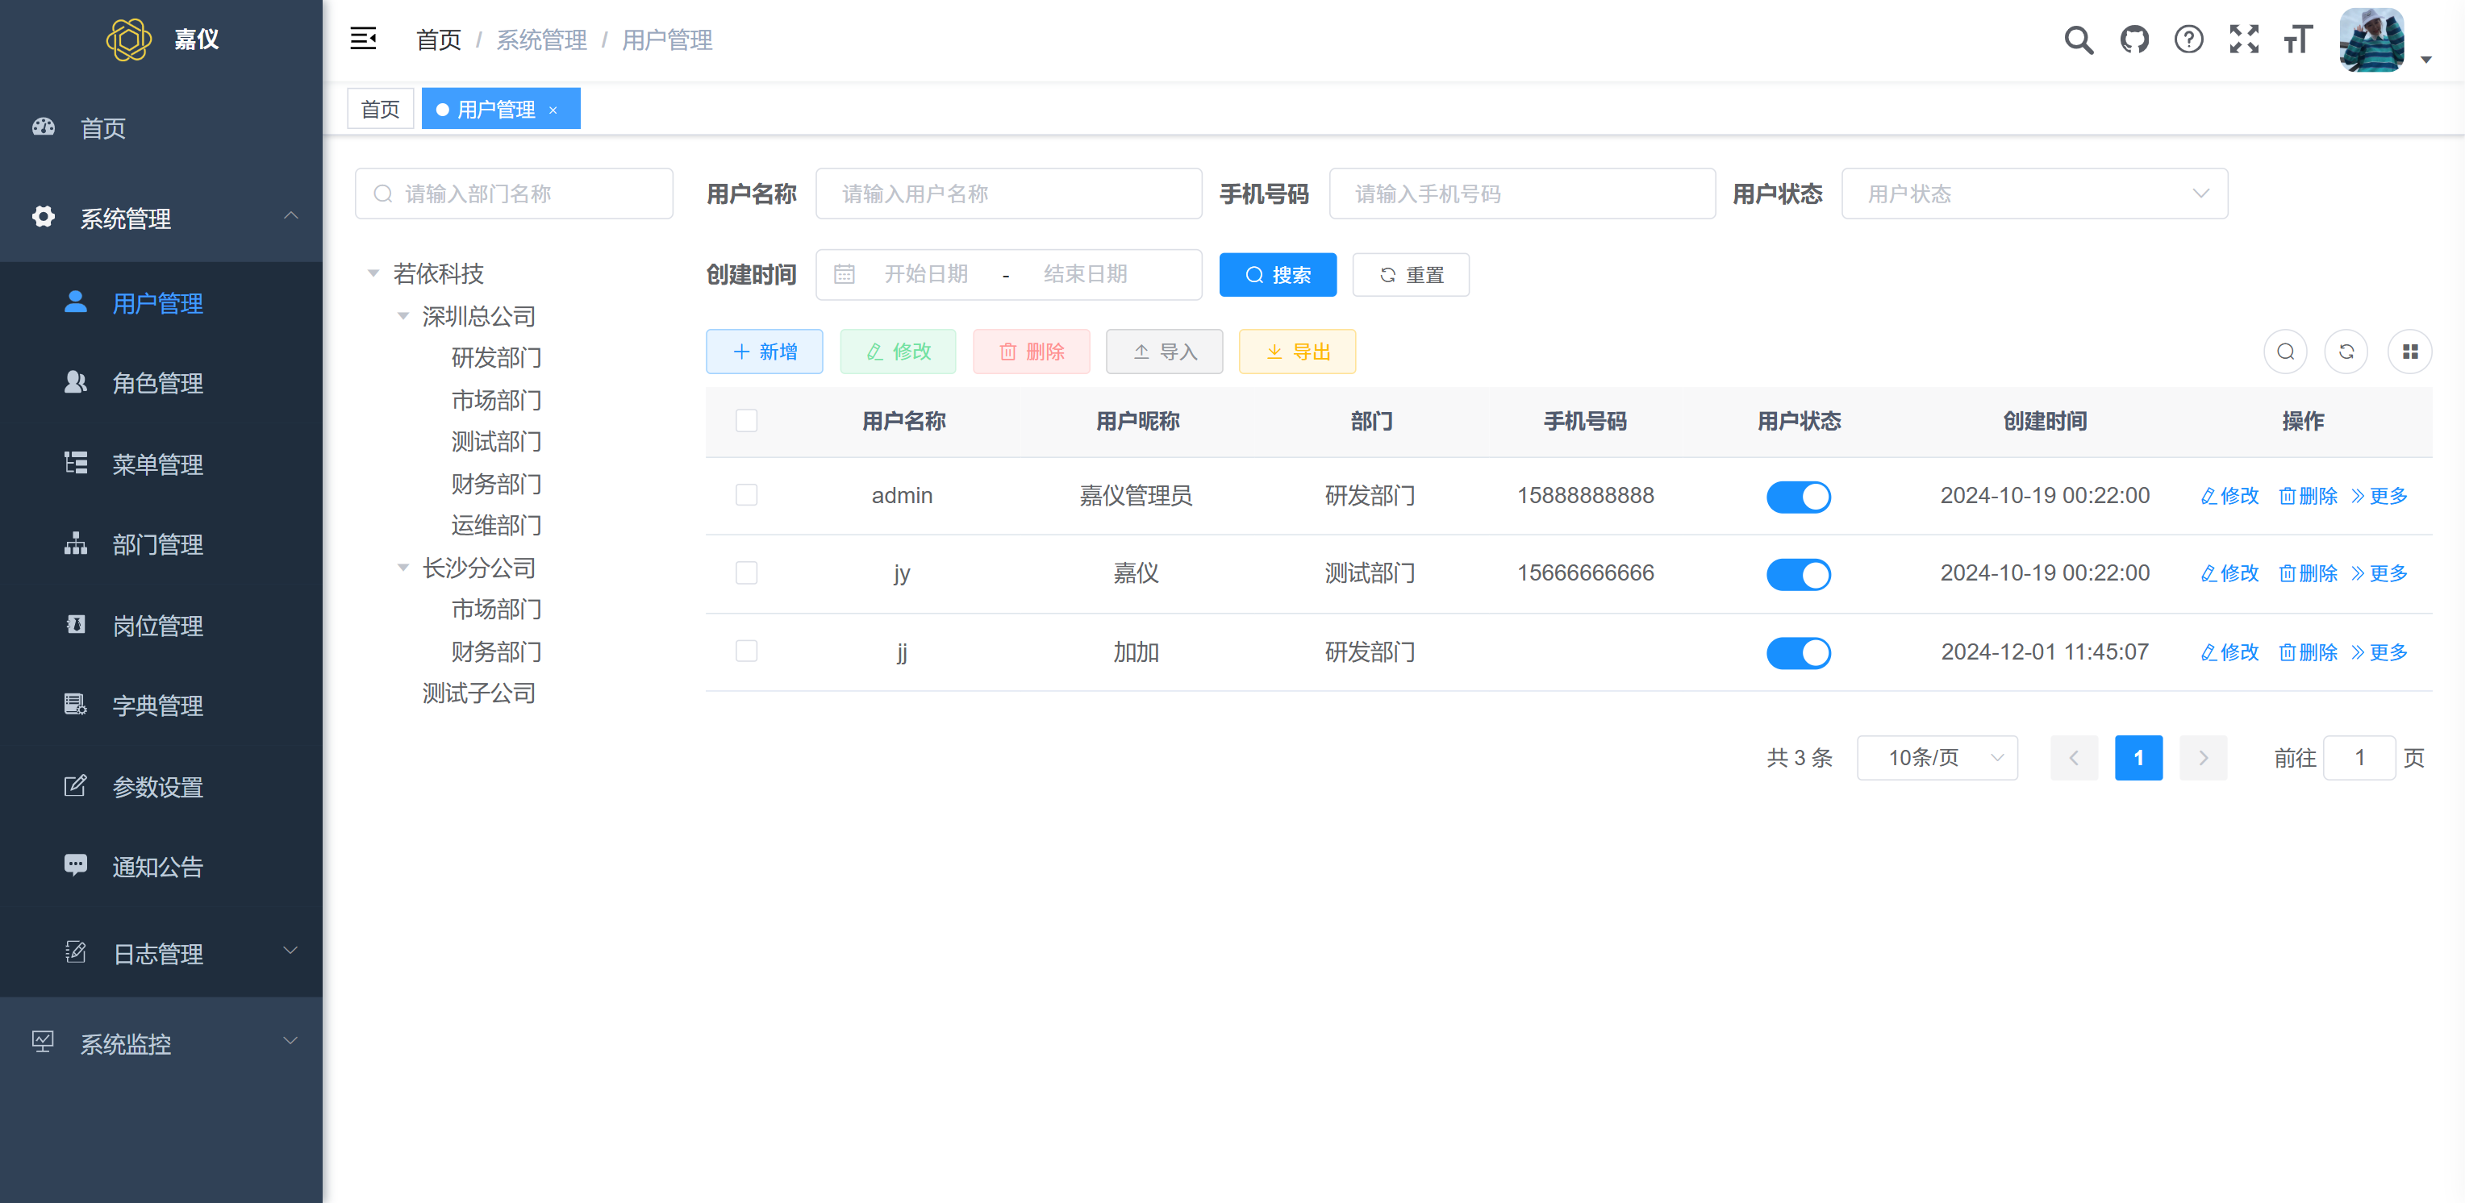Click the 请输入手机号码 input field
The height and width of the screenshot is (1203, 2465).
click(x=1520, y=194)
